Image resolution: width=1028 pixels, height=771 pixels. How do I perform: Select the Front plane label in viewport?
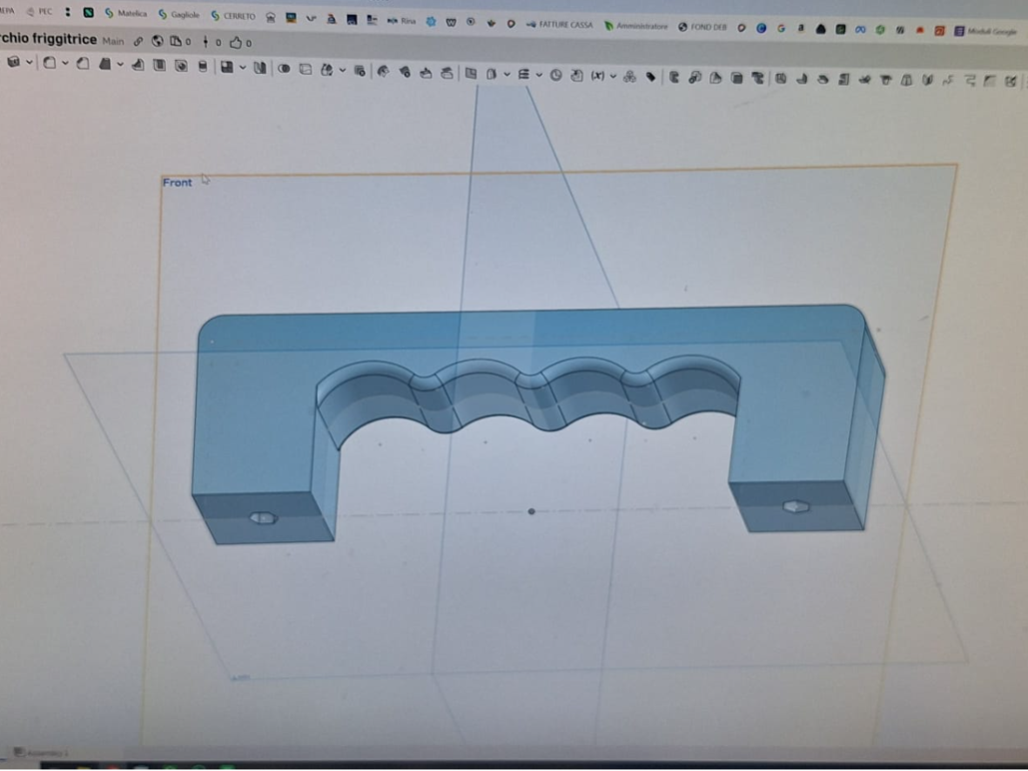177,182
